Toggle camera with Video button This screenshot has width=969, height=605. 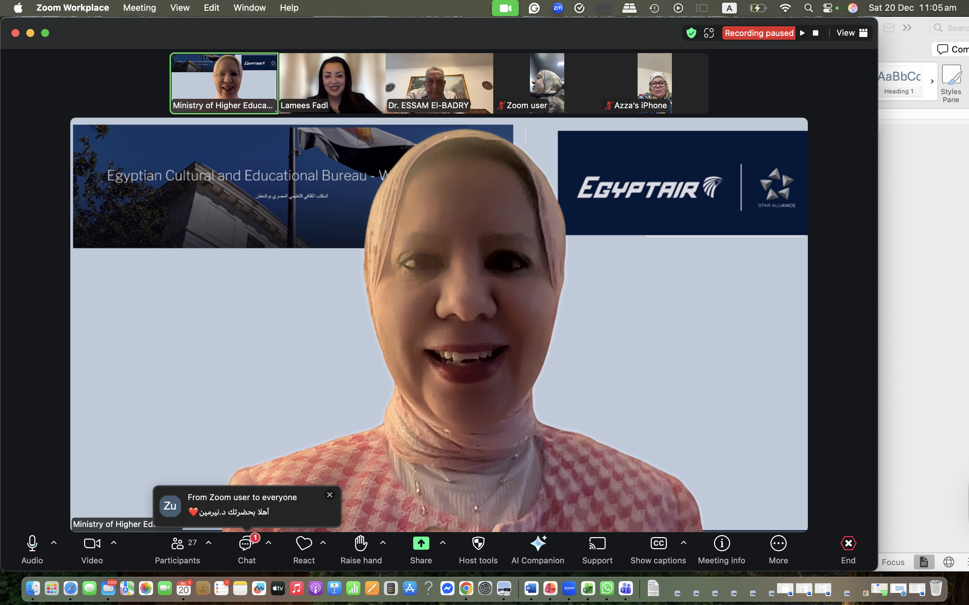pyautogui.click(x=92, y=544)
